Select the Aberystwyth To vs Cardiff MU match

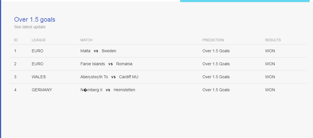coord(109,77)
